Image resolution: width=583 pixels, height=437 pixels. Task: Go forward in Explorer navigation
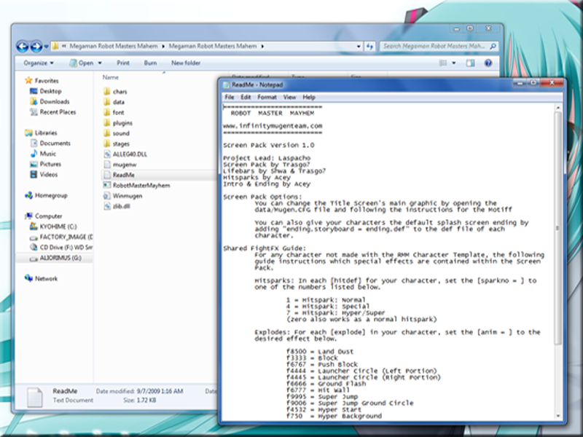click(36, 47)
